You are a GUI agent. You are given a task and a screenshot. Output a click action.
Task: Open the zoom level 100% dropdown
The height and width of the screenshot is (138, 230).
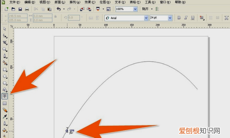pos(135,9)
